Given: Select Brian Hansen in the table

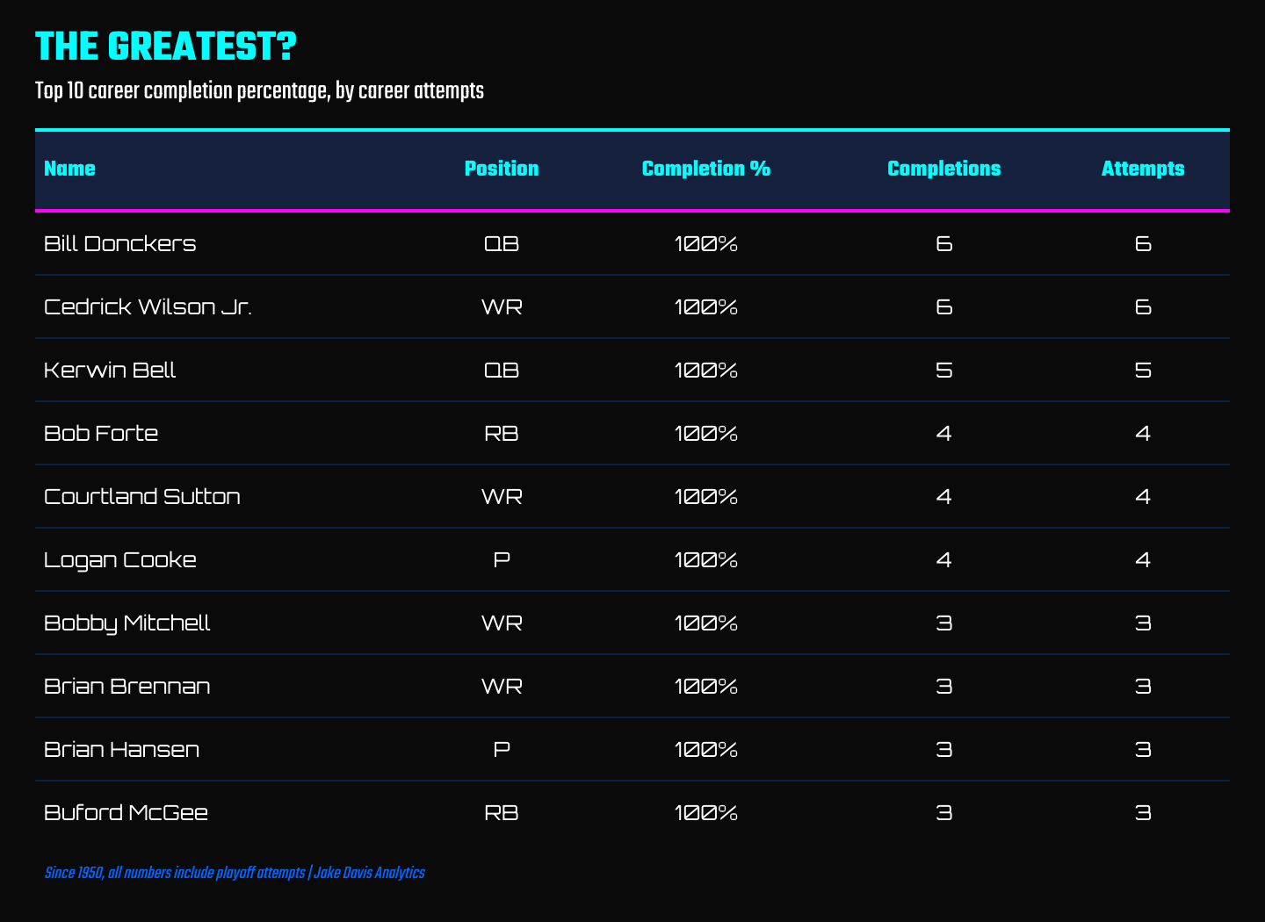Looking at the screenshot, I should coord(122,749).
